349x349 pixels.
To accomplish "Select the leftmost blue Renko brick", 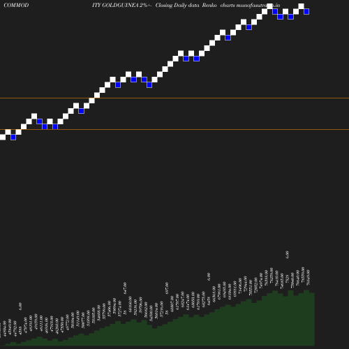I will (x=13, y=138).
